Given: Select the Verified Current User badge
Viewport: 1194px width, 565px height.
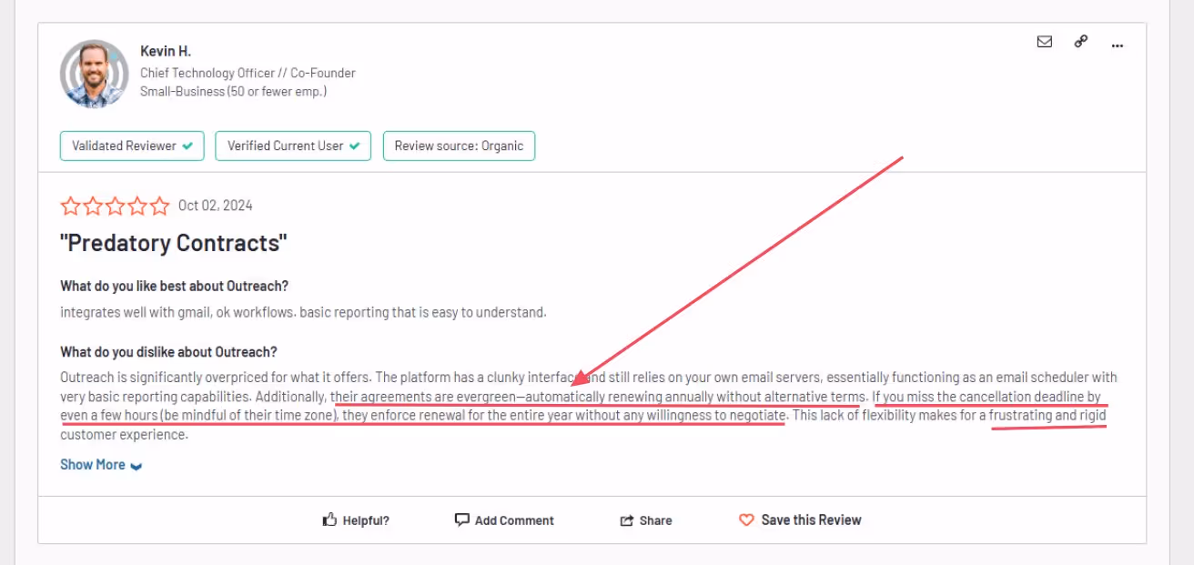Looking at the screenshot, I should point(292,146).
